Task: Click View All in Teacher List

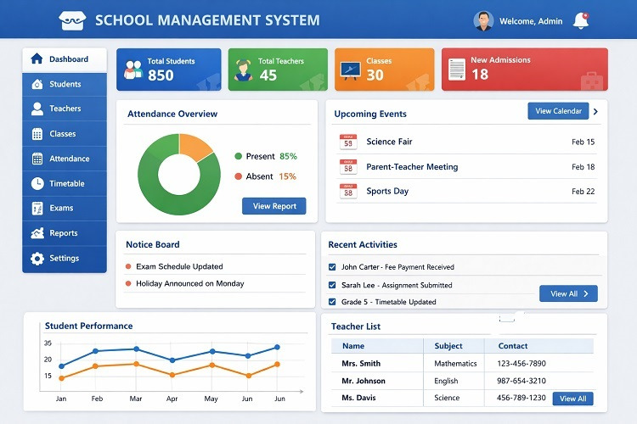Action: (x=572, y=399)
